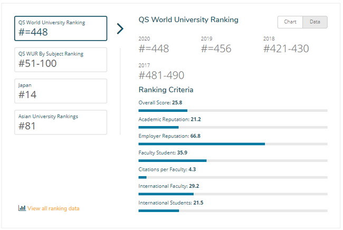Click the QS World University Ranking panel heading
Image resolution: width=343 pixels, height=230 pixels.
[188, 20]
